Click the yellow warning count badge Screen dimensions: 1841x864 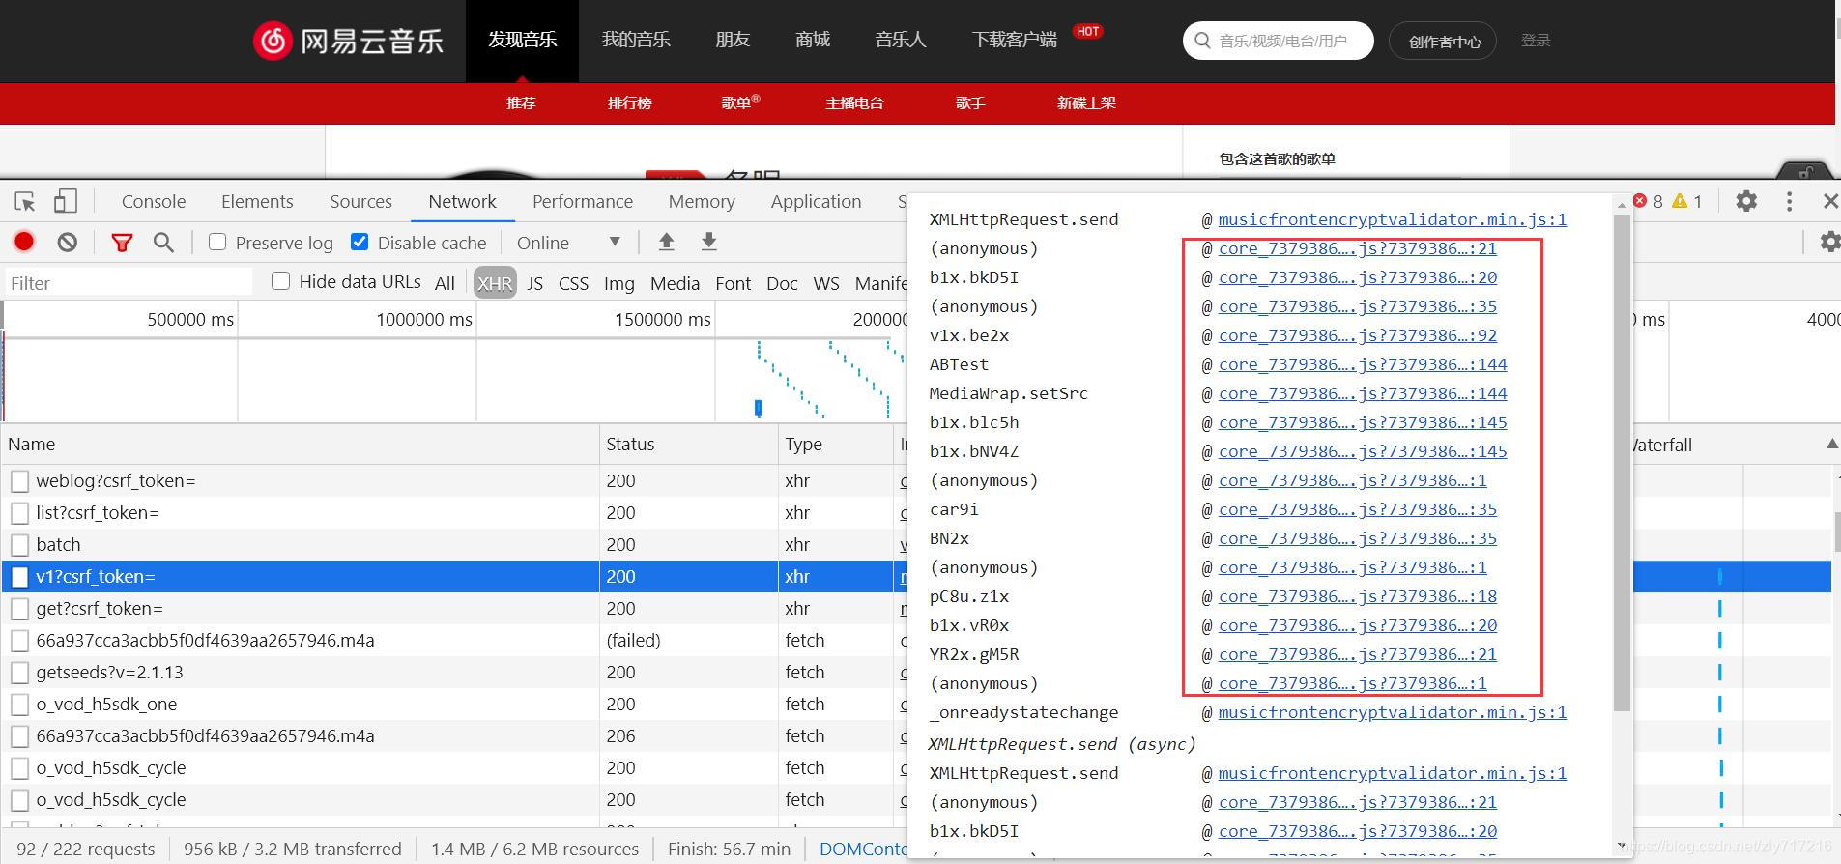coord(1687,201)
